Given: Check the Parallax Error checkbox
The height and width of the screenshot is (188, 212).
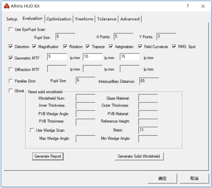Looking at the screenshot, I should click(11, 81).
